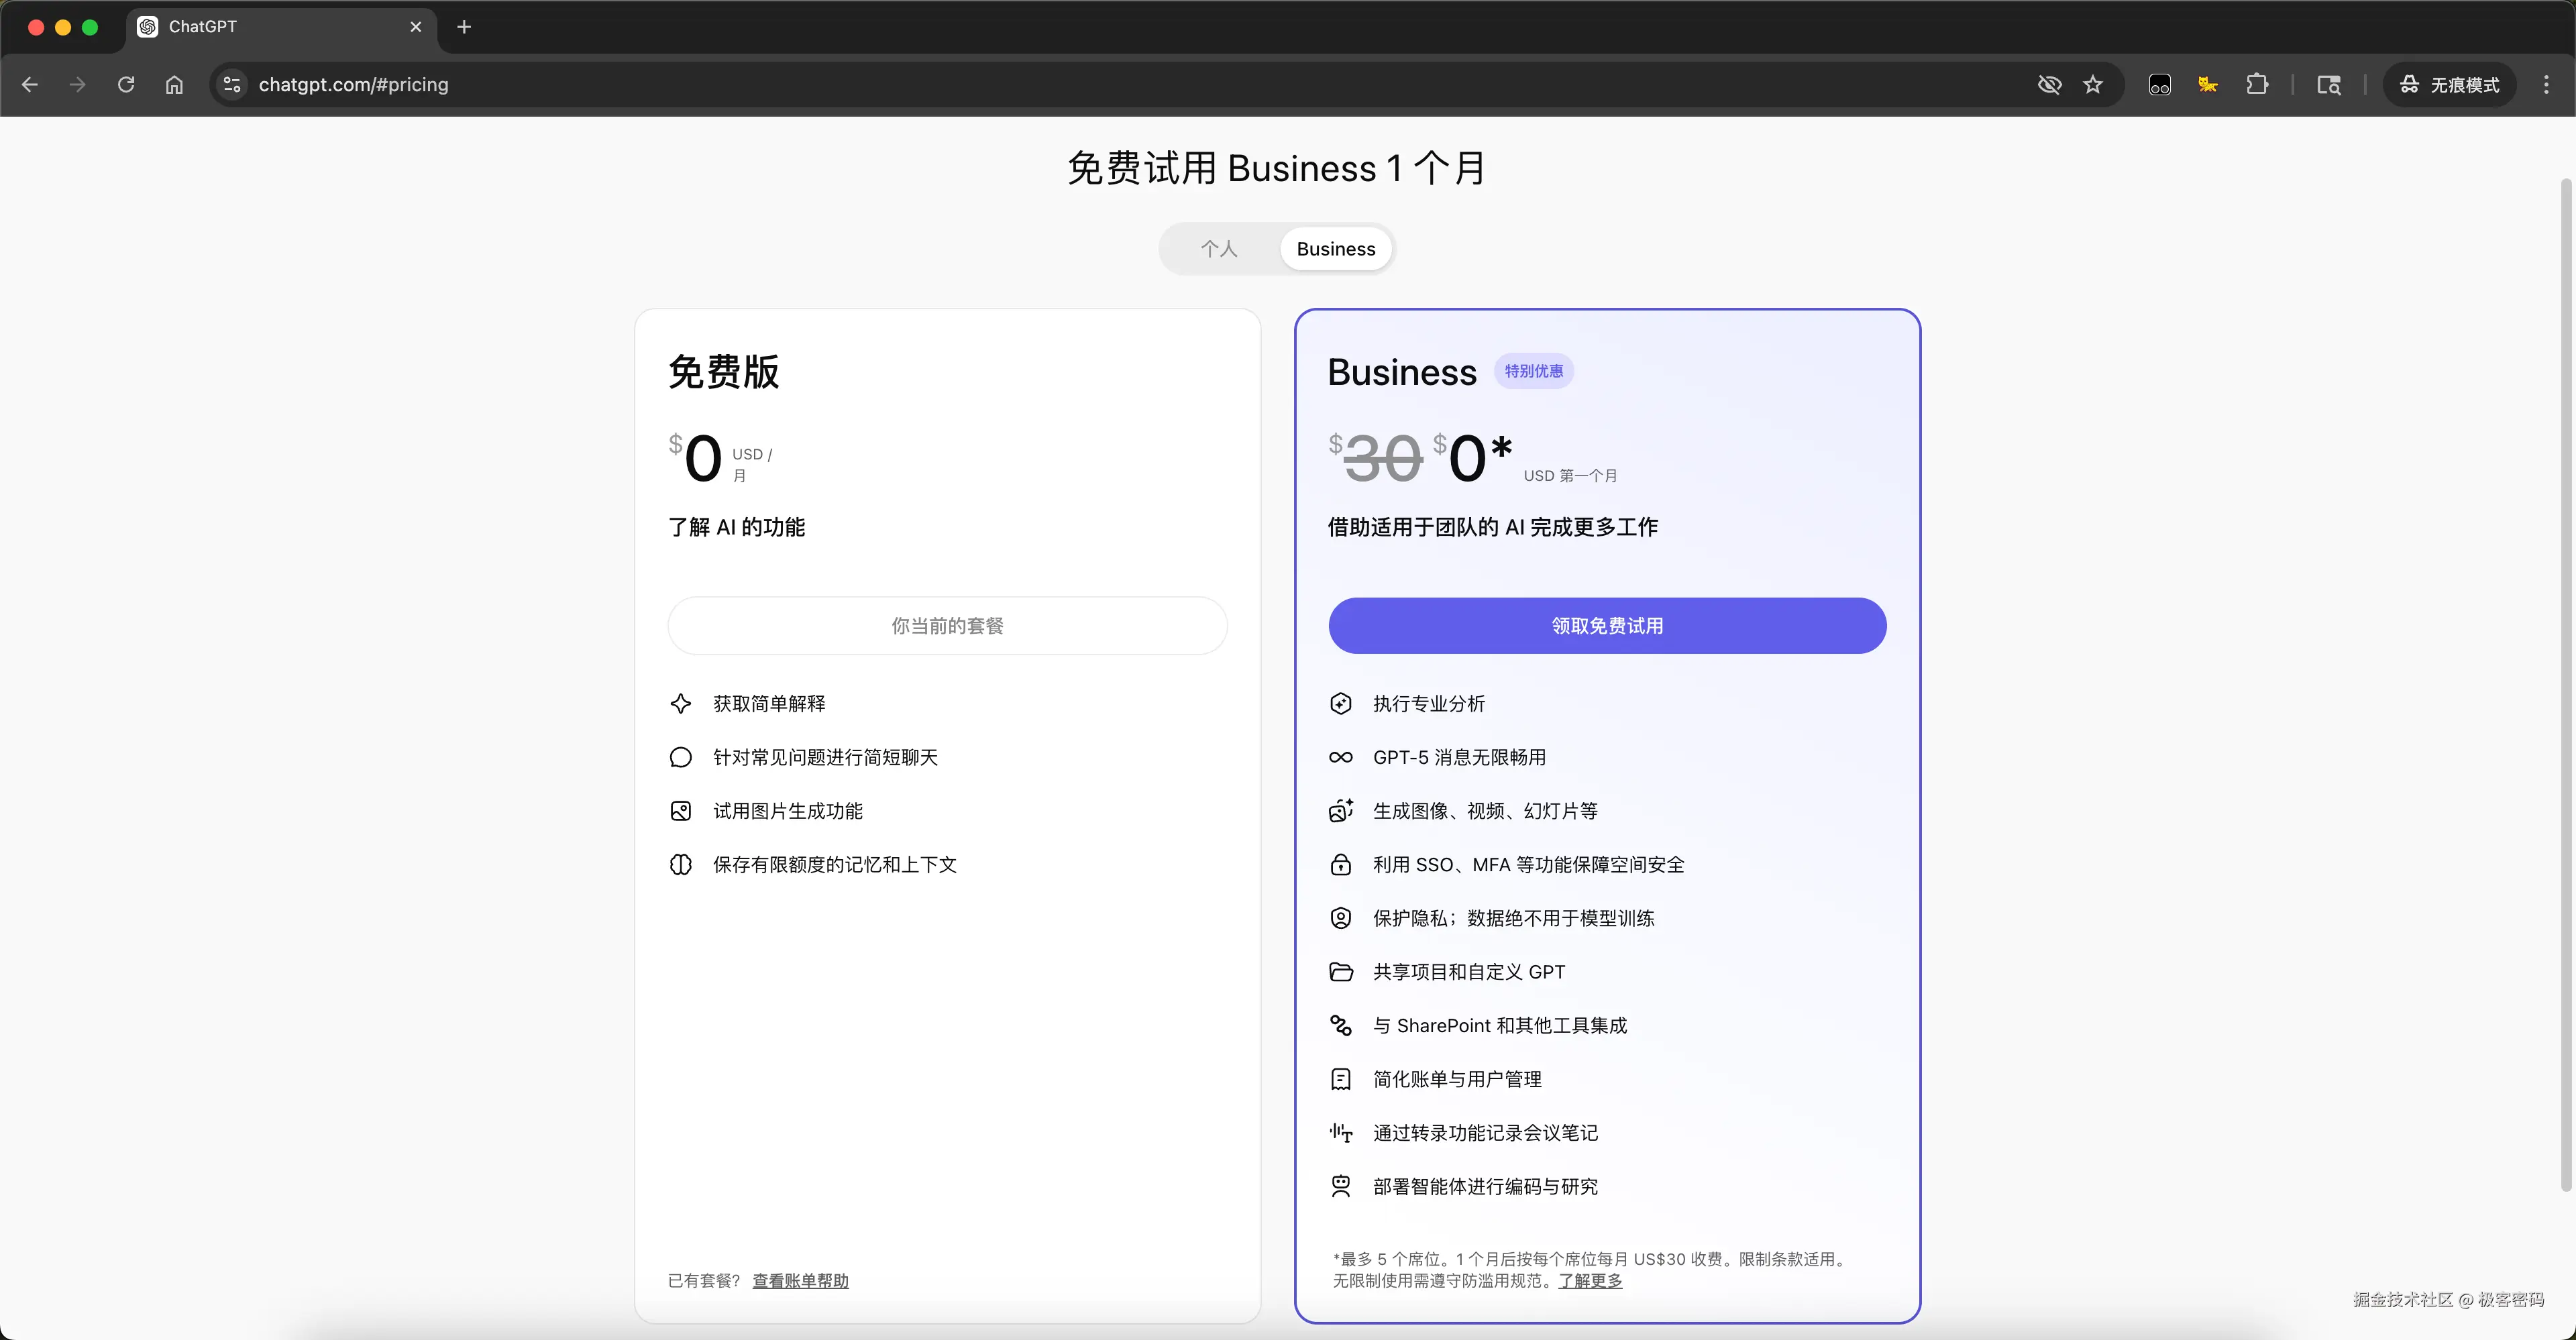Open the 无痕模式 incognito profile menu

2450,85
